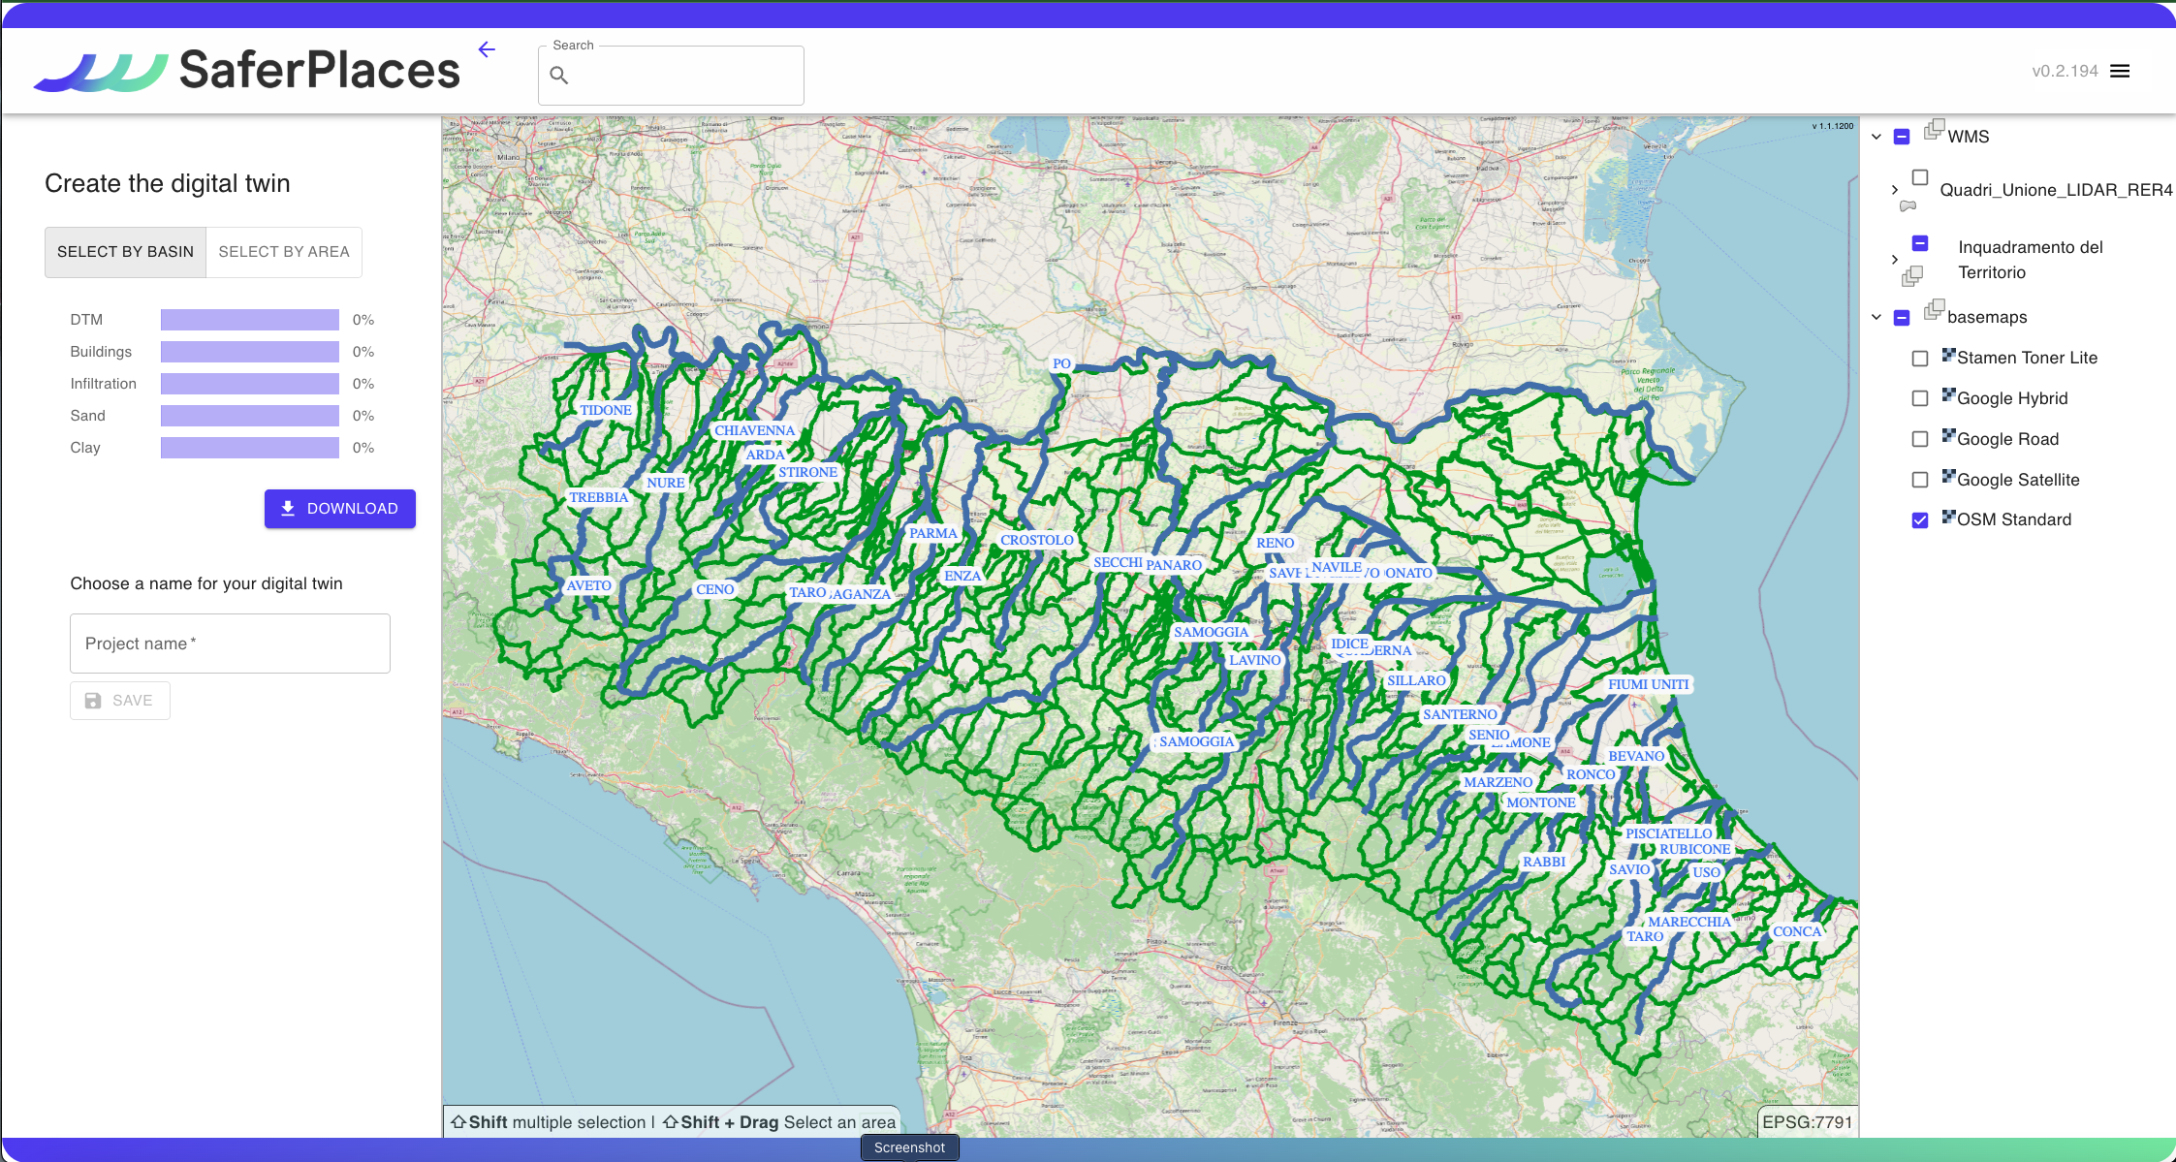This screenshot has width=2176, height=1162.
Task: Click the DTM progress bar
Action: (249, 320)
